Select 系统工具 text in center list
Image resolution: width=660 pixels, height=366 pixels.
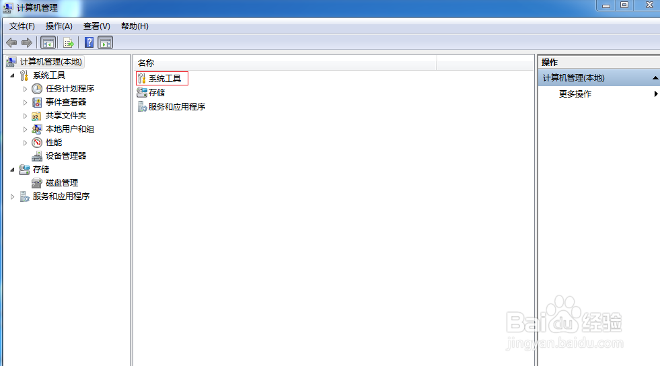coord(165,79)
